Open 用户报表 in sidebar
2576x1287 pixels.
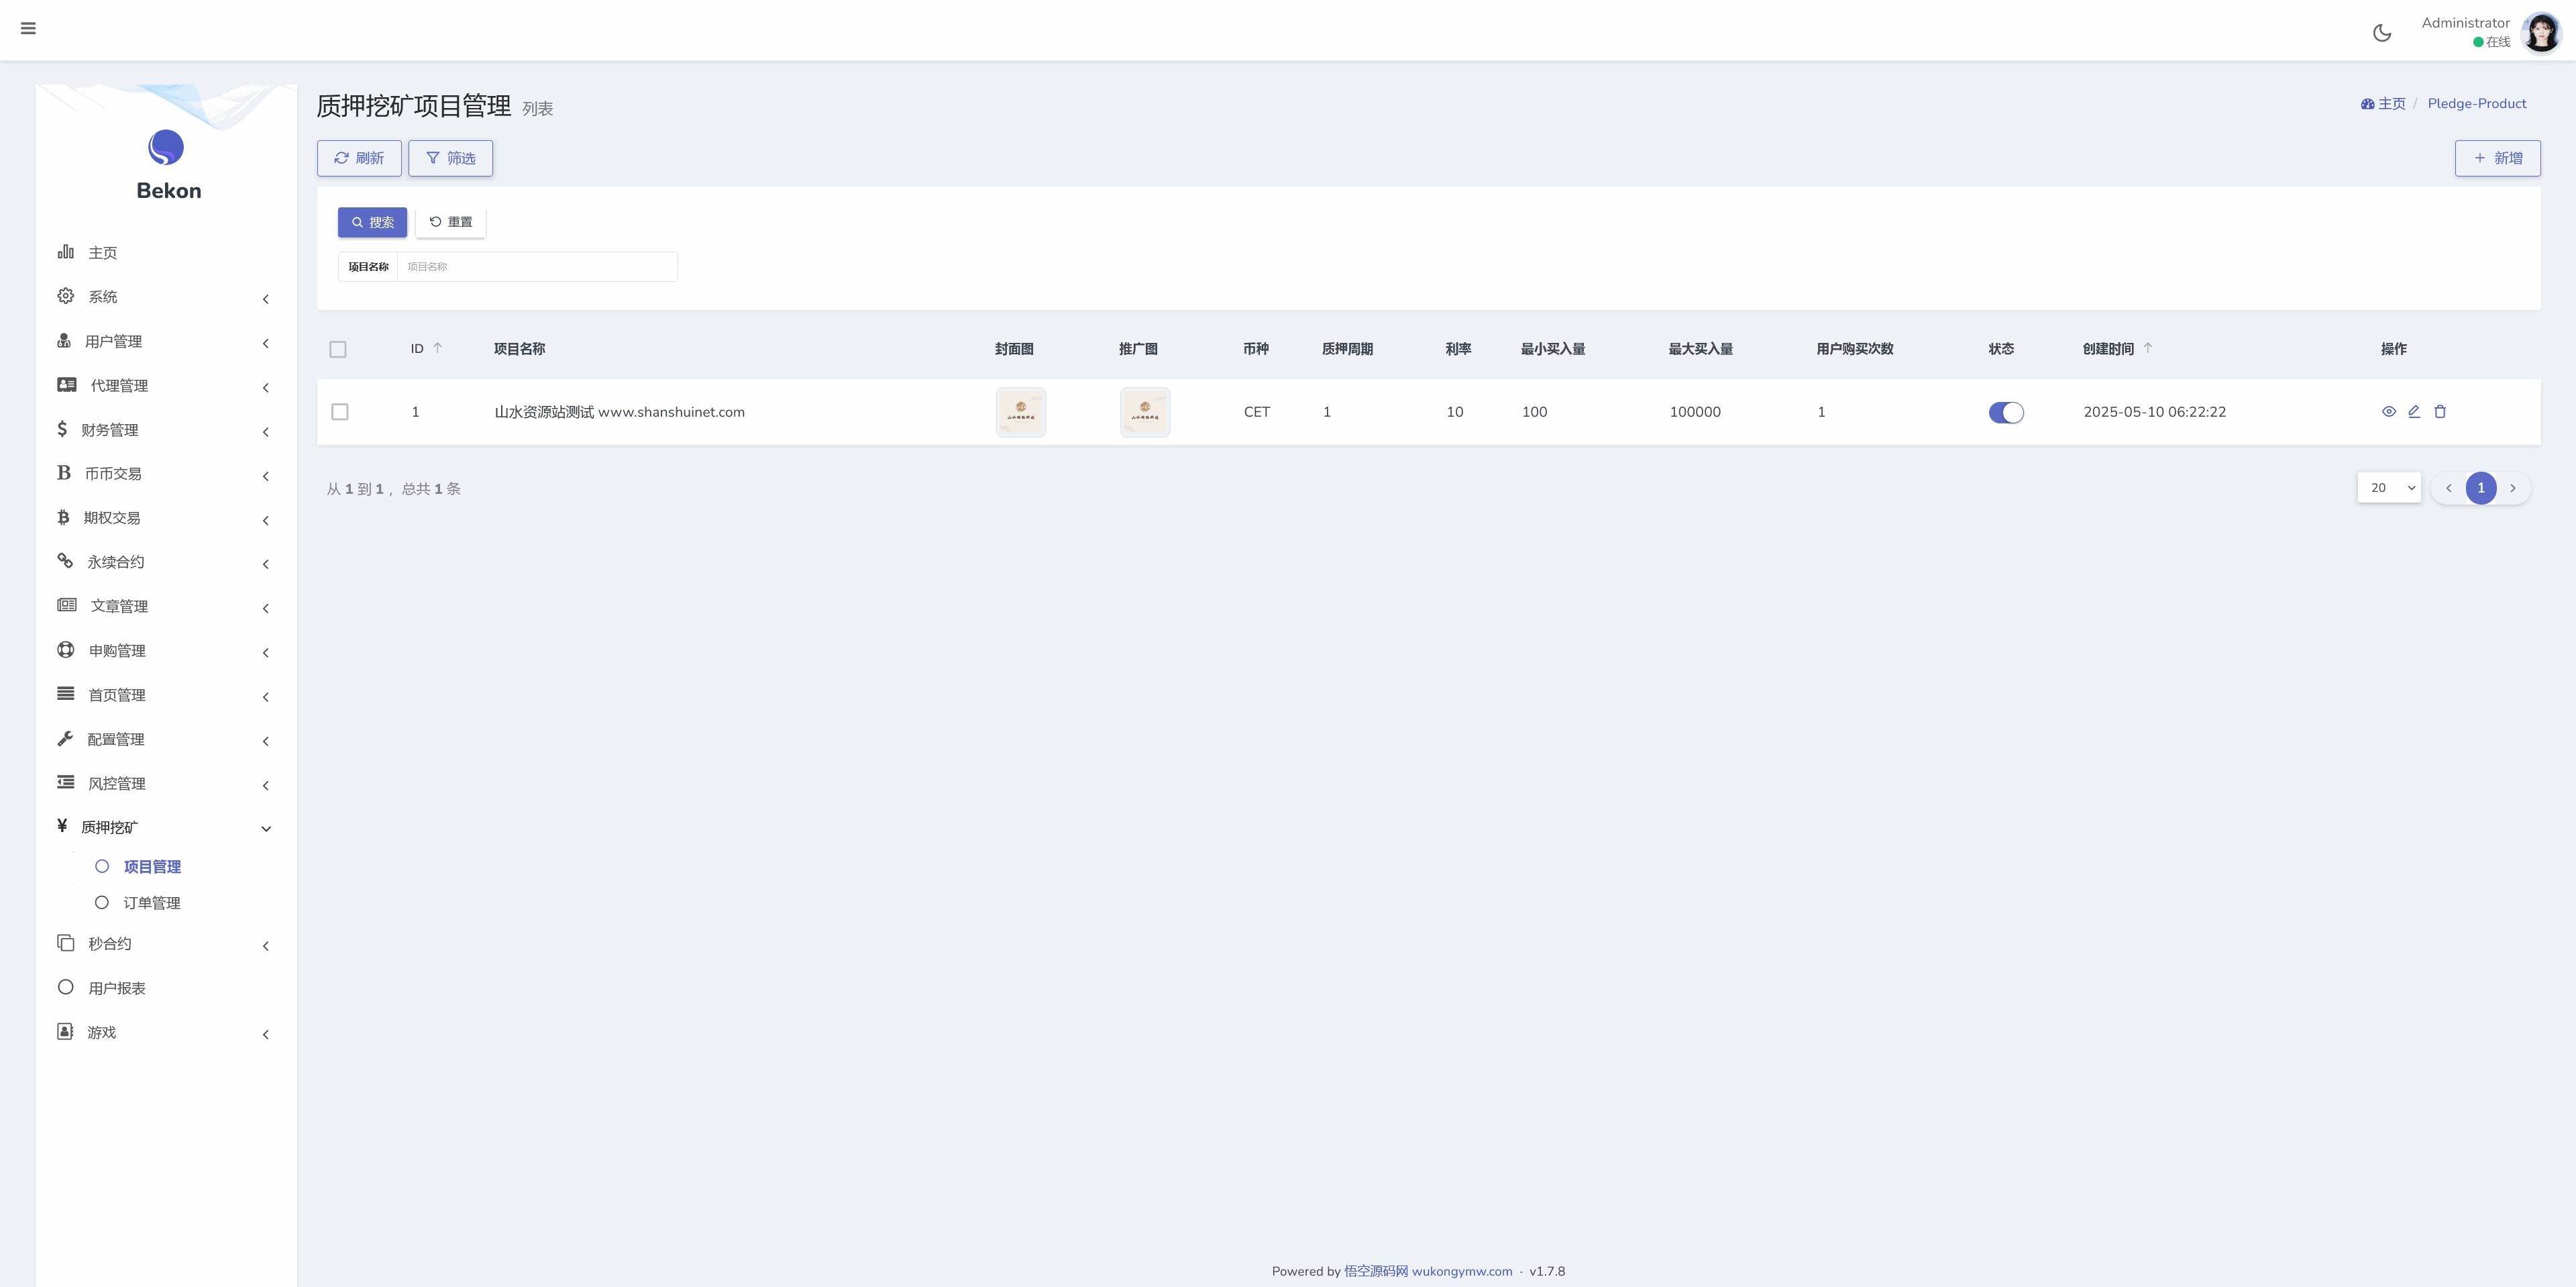coord(117,988)
